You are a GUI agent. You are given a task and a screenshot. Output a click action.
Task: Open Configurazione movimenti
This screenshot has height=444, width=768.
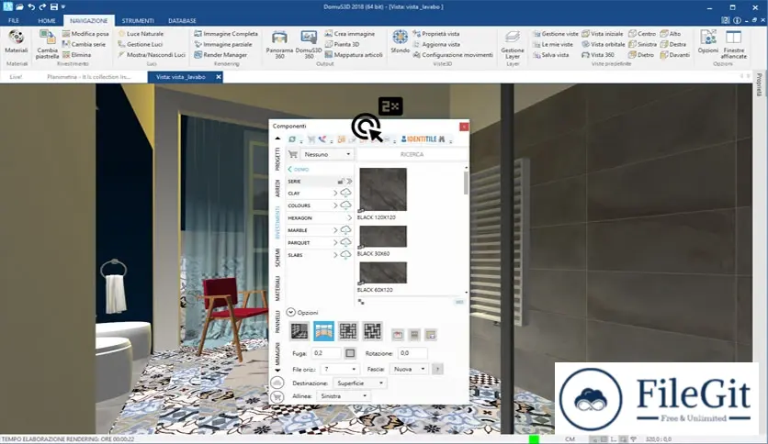click(453, 55)
